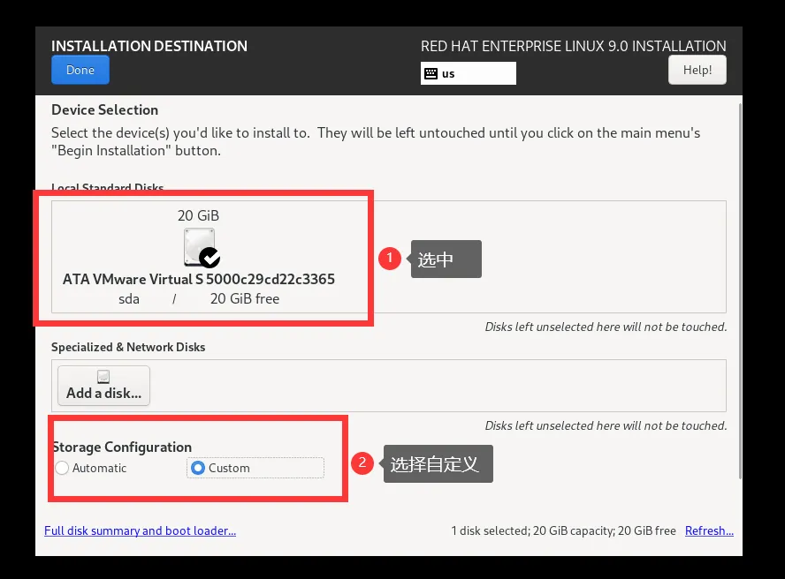The height and width of the screenshot is (579, 785).
Task: Click the INSTALLATION DESTINATION title
Action: coord(149,46)
